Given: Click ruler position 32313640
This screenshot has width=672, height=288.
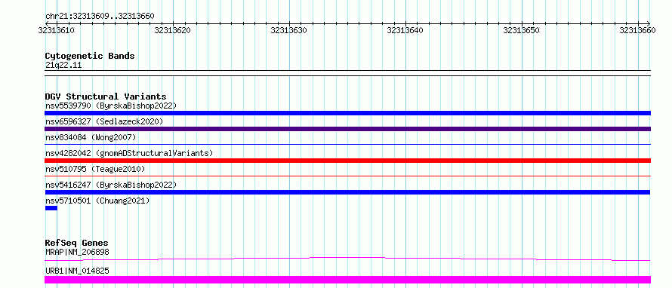Looking at the screenshot, I should click(x=405, y=30).
